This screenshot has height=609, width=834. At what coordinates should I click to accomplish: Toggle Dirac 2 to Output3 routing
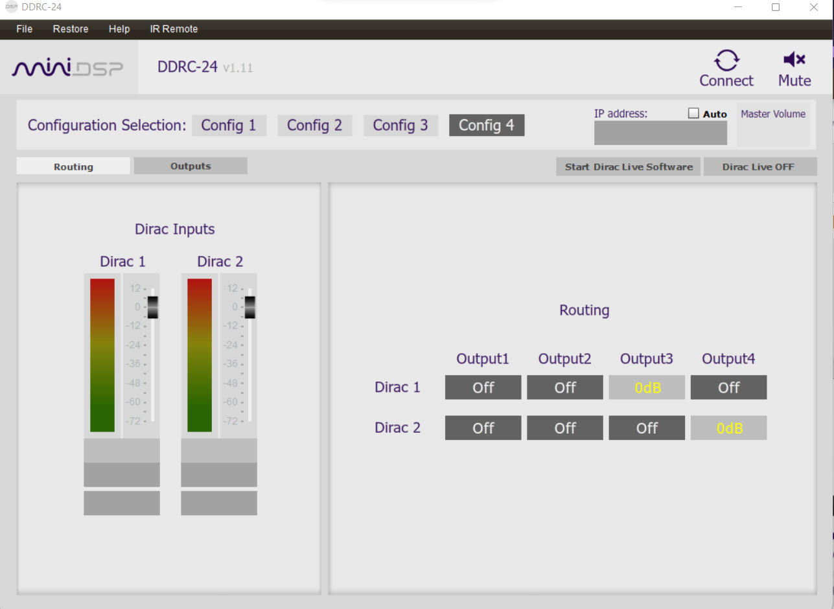(647, 428)
